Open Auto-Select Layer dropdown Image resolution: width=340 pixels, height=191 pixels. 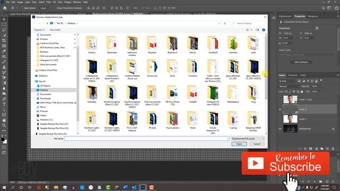[x=45, y=8]
